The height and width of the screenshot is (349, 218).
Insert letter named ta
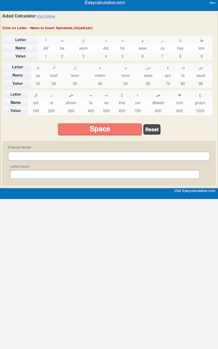point(91,103)
